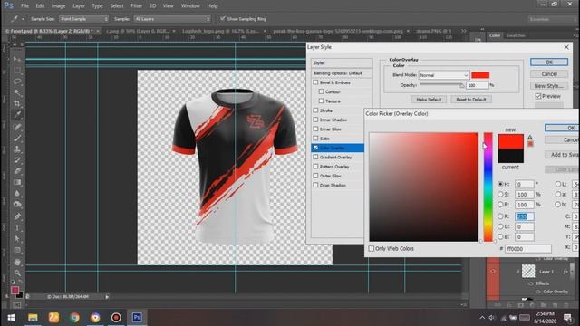Select the Blur tool
The height and width of the screenshot is (326, 580).
[17, 193]
